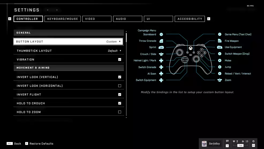Click the LT Throw Grenade trigger icon
This screenshot has width=264, height=149.
click(161, 41)
